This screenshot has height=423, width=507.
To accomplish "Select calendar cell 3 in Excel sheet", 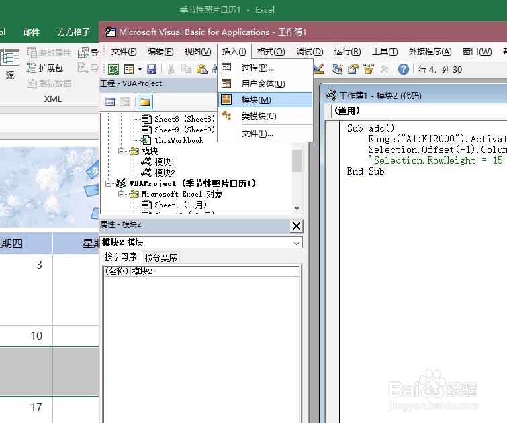I will (39, 265).
